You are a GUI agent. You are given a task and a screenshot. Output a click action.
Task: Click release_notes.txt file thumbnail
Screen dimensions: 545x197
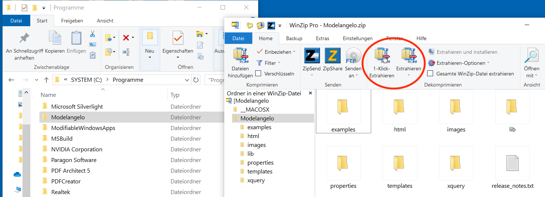coord(512,164)
